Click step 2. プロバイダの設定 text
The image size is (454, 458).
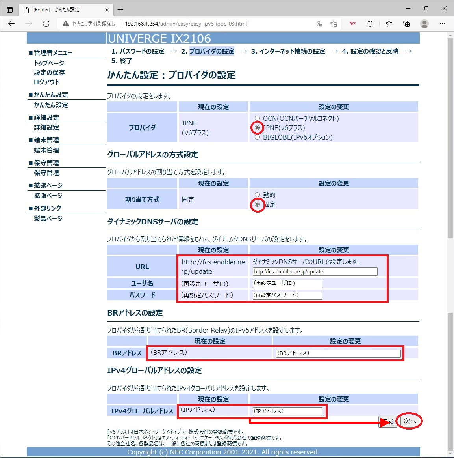click(208, 51)
